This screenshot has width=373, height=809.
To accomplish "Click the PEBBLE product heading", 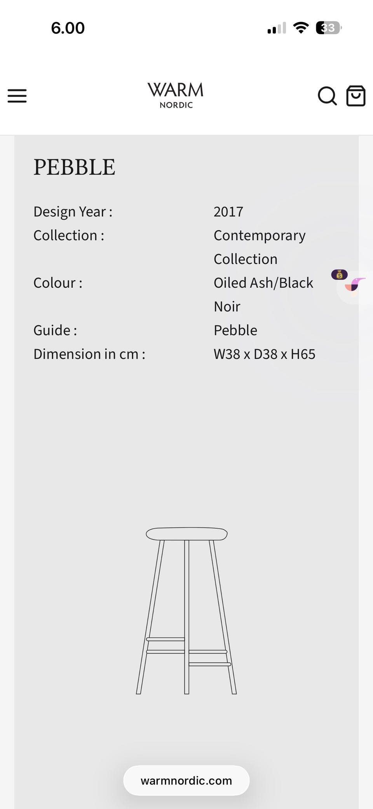I will [x=74, y=167].
